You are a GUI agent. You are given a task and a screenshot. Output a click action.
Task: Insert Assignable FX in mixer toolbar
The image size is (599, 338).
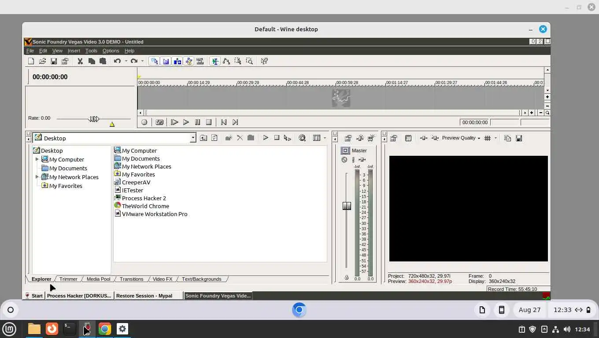[360, 138]
